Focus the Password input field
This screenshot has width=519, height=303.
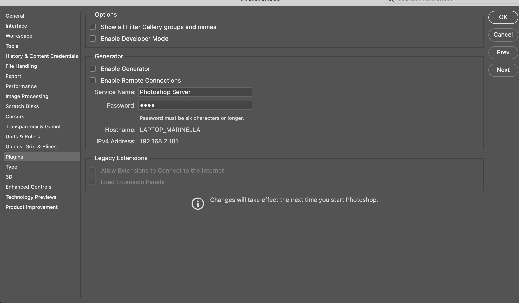click(x=194, y=105)
